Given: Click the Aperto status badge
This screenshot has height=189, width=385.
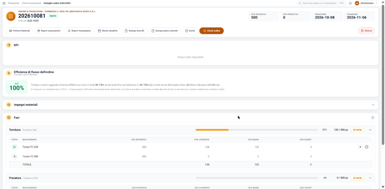Looking at the screenshot, I should click(53, 16).
